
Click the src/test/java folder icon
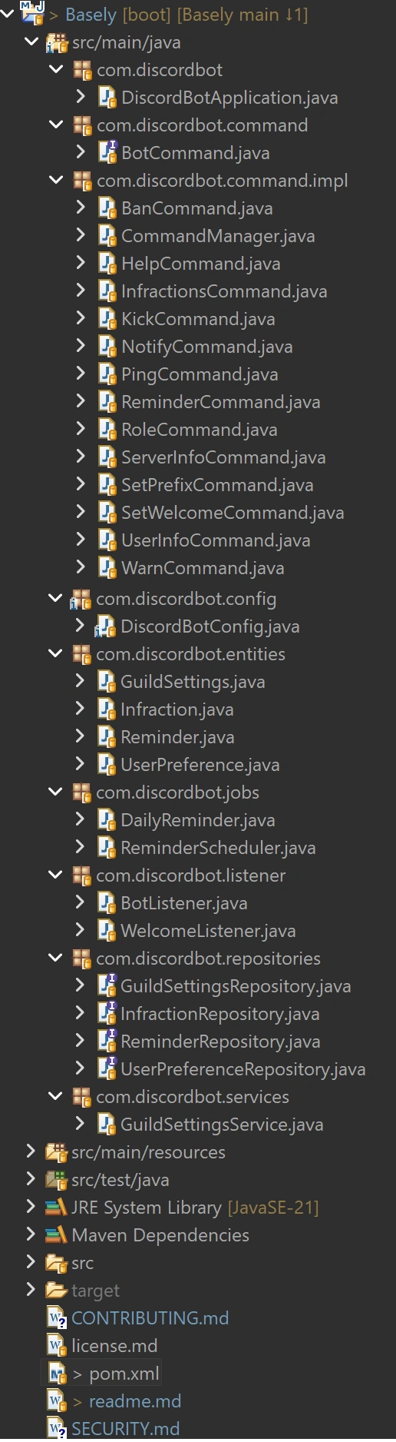click(56, 1180)
